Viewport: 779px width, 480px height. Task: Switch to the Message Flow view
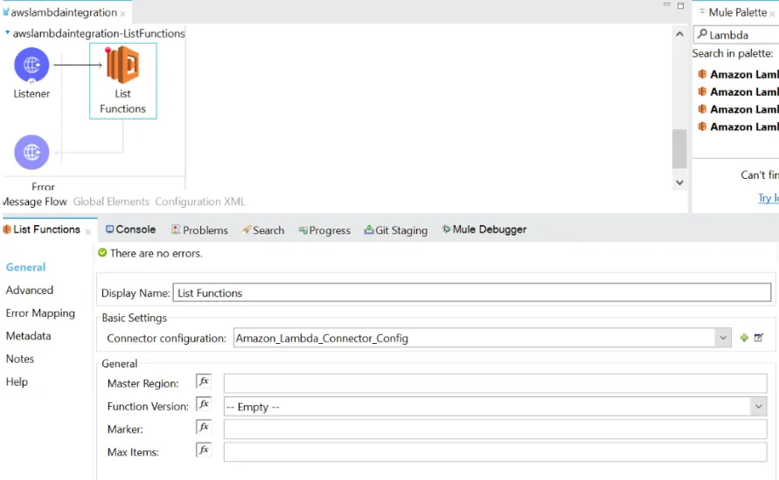click(x=35, y=202)
